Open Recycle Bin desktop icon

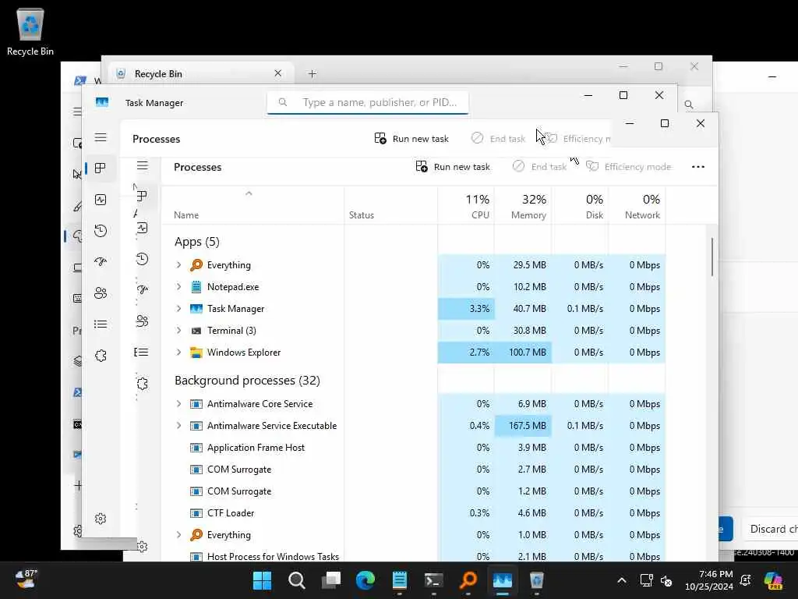click(30, 31)
